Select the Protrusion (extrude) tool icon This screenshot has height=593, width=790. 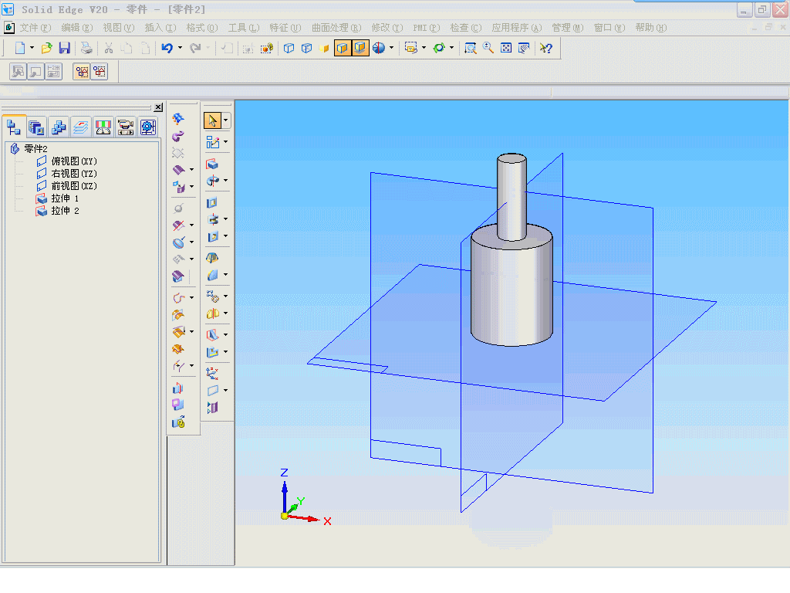pyautogui.click(x=212, y=164)
